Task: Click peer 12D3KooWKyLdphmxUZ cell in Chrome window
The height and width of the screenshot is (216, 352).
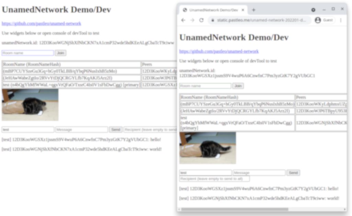Action: pos(321,104)
